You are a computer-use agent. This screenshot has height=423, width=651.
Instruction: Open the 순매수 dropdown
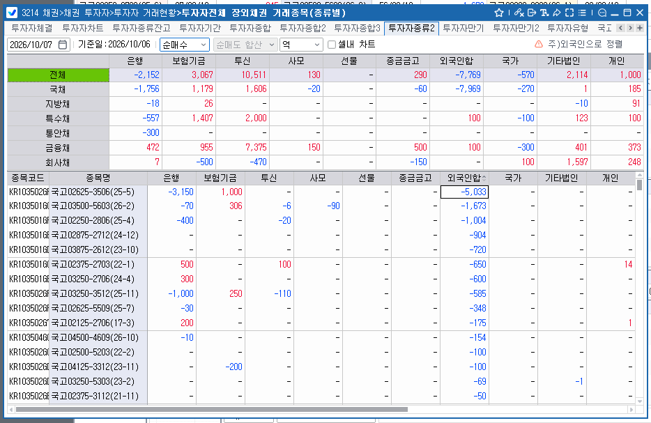[x=185, y=45]
